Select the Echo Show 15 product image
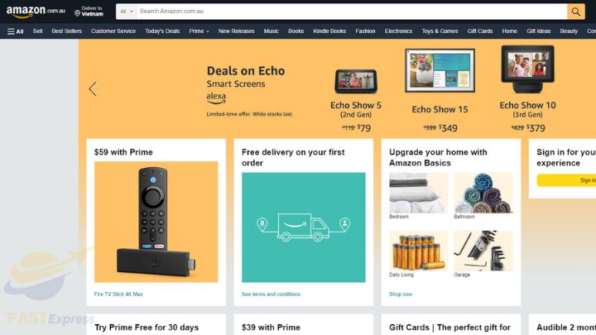596x335 pixels. 440,70
